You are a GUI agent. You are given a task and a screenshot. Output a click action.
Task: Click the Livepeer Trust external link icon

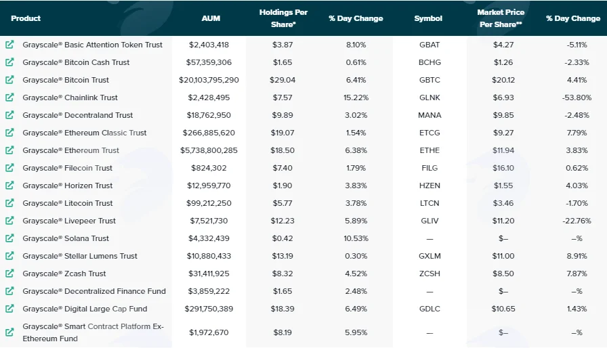9,221
